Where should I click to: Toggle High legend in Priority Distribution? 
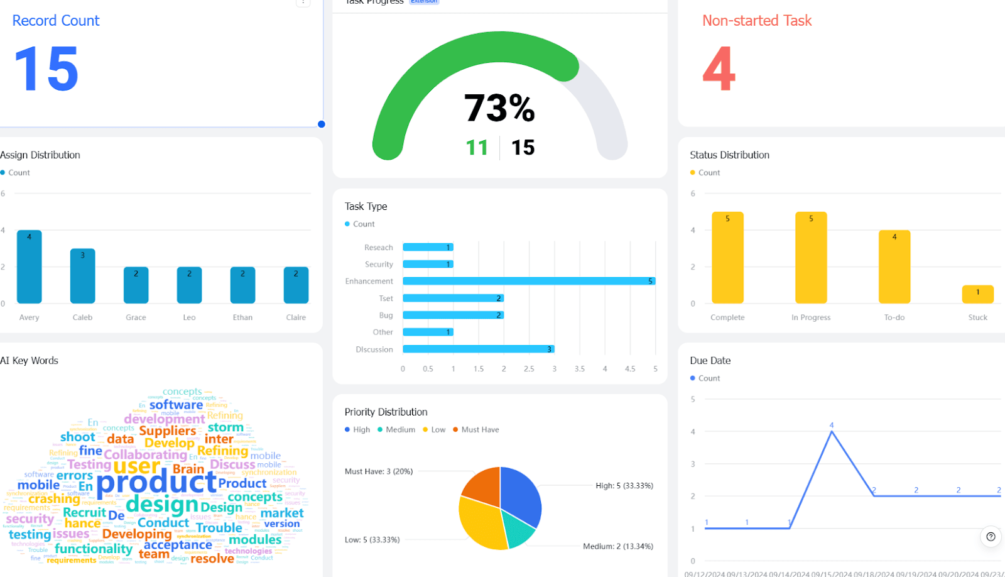[357, 430]
